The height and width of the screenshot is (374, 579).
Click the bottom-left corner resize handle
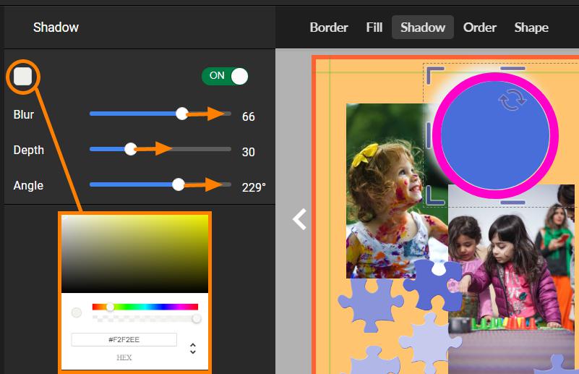(434, 196)
